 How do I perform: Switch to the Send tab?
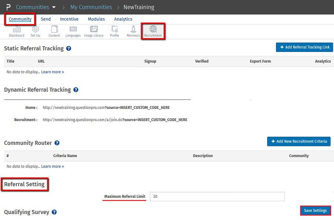tap(46, 19)
